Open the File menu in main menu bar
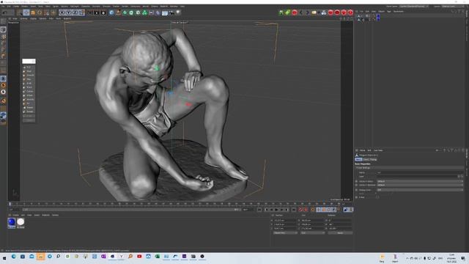This screenshot has width=469, height=264. pyautogui.click(x=3, y=7)
